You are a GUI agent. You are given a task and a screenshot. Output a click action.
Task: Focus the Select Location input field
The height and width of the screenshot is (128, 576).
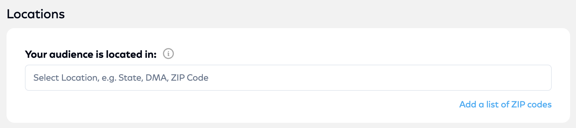(x=288, y=78)
